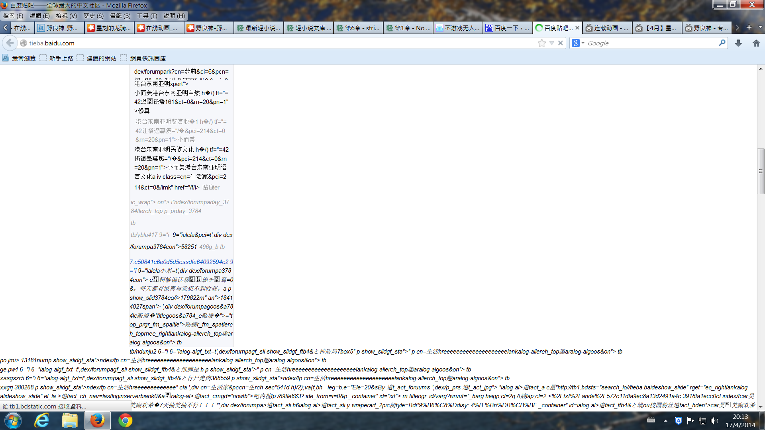Click the search magnifier icon
The width and height of the screenshot is (765, 430).
722,43
